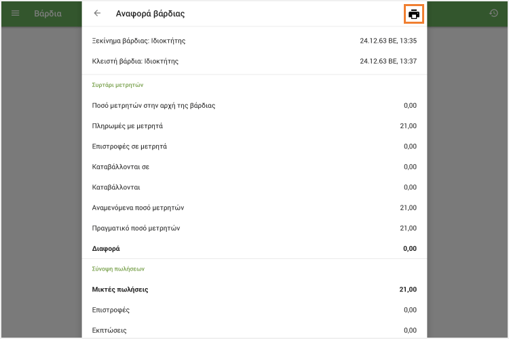Click the 'Καταβάλλονται σε' entry
The width and height of the screenshot is (509, 339).
coord(120,167)
